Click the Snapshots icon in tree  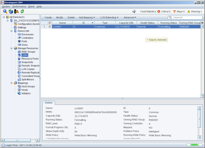click(x=19, y=62)
